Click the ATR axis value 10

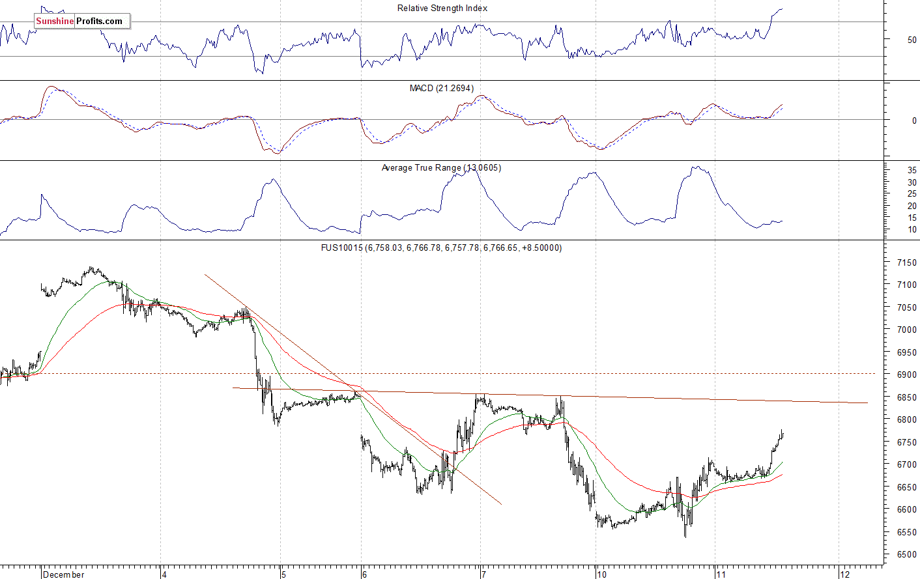pyautogui.click(x=912, y=229)
